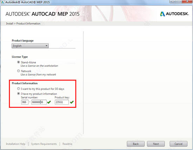The height and width of the screenshot is (150, 193).
Task: Click the serial number prefix field 066
Action: click(25, 102)
